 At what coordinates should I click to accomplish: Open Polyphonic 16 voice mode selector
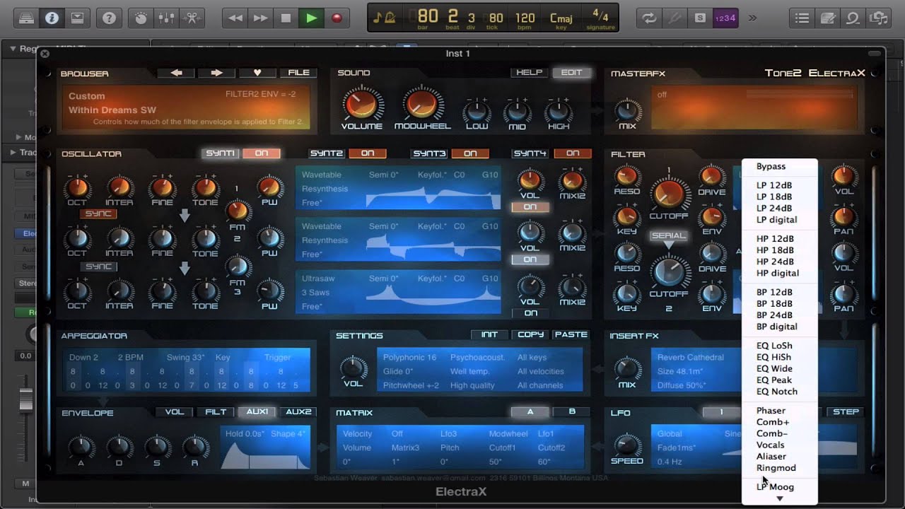(409, 358)
